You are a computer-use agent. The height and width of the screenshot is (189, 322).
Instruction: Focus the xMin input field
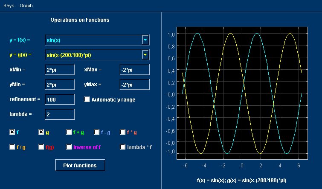60,70
